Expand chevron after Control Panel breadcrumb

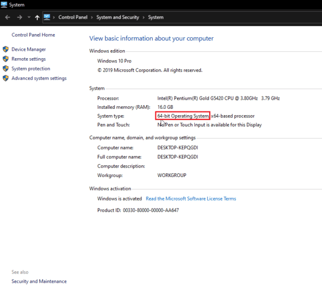(x=92, y=18)
